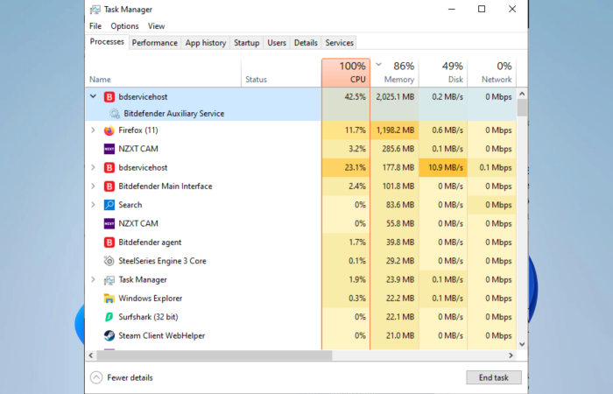Click the Fewer details link
The height and width of the screenshot is (394, 613).
coord(130,377)
